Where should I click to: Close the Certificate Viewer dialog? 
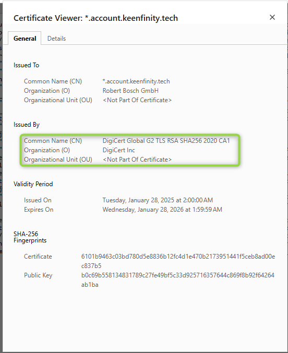click(272, 17)
